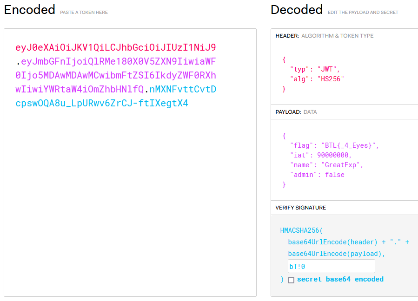Click the "PASTE A TOKEN HERE" hint text
418x301 pixels.
(x=84, y=12)
